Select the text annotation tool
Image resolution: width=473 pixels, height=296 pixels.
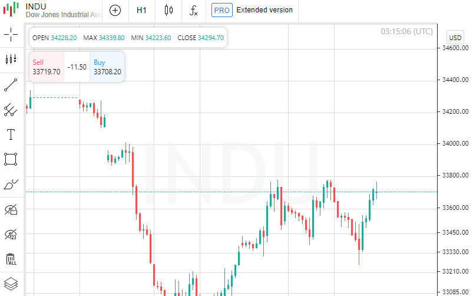(x=11, y=134)
